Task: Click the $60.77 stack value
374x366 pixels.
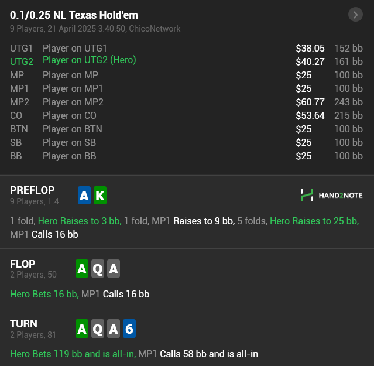Action: pyautogui.click(x=310, y=102)
